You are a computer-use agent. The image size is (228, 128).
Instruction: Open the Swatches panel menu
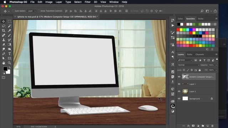coord(216,19)
